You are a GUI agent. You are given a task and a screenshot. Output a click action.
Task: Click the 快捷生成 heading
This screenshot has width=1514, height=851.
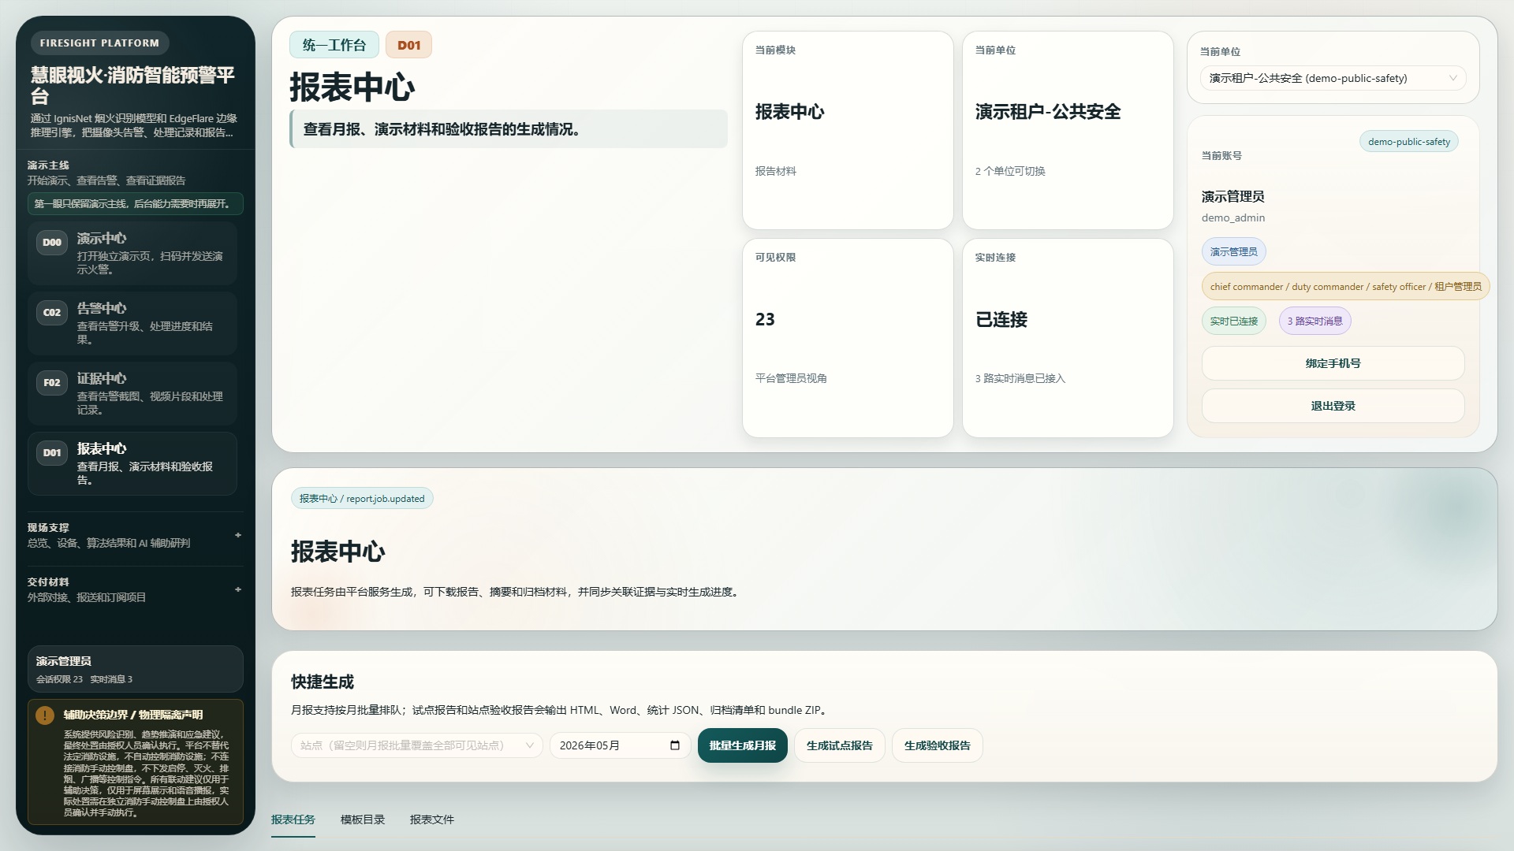pyautogui.click(x=323, y=682)
